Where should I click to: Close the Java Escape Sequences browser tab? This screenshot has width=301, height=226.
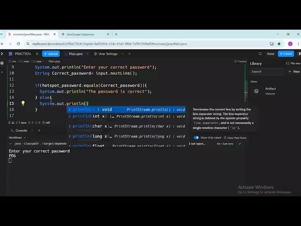coord(108,34)
